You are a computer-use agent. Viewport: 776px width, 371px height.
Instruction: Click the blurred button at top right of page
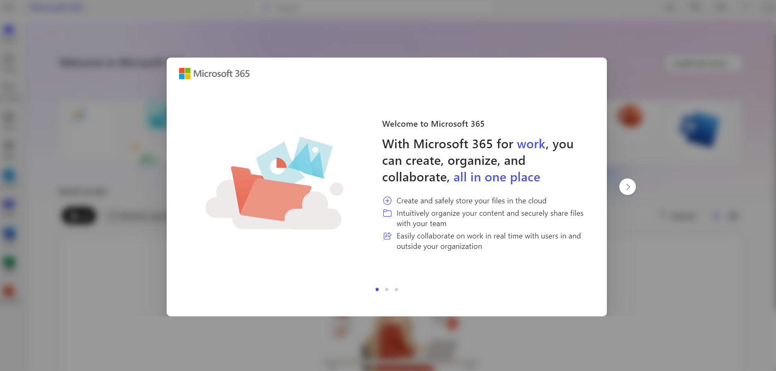tap(703, 63)
